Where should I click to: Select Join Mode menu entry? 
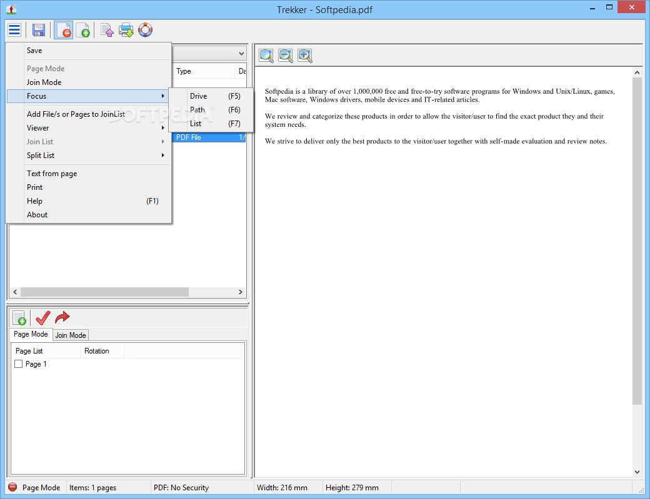(89, 82)
